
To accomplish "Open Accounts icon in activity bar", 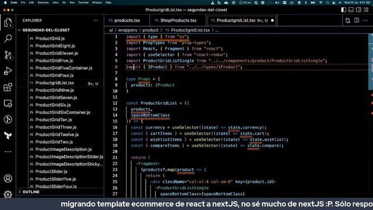I will 8,178.
